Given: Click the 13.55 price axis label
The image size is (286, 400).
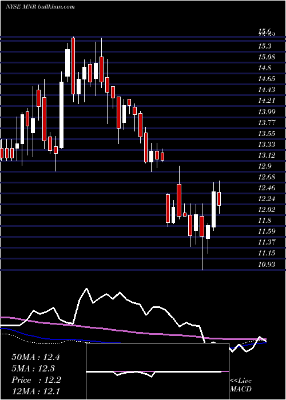Looking at the screenshot, I should coord(267,134).
